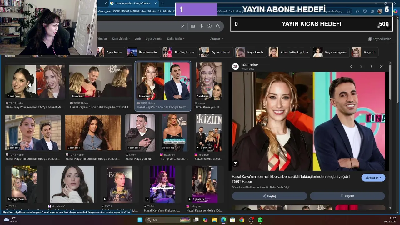Search inside image with Lens overlay icon
Viewport: 400px width, 225px height.
(x=236, y=163)
